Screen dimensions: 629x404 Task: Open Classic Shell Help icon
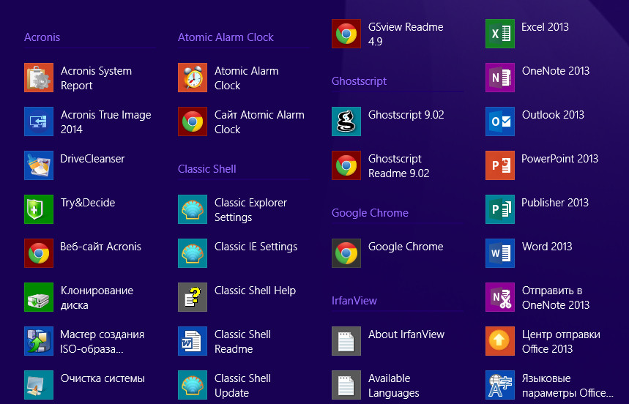coord(193,297)
